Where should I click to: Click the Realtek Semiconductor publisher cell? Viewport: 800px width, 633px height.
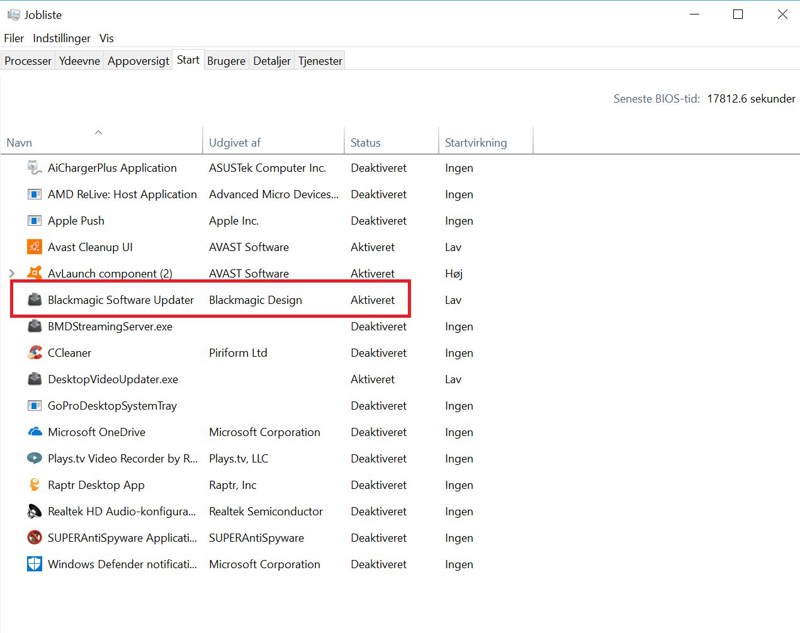click(266, 512)
